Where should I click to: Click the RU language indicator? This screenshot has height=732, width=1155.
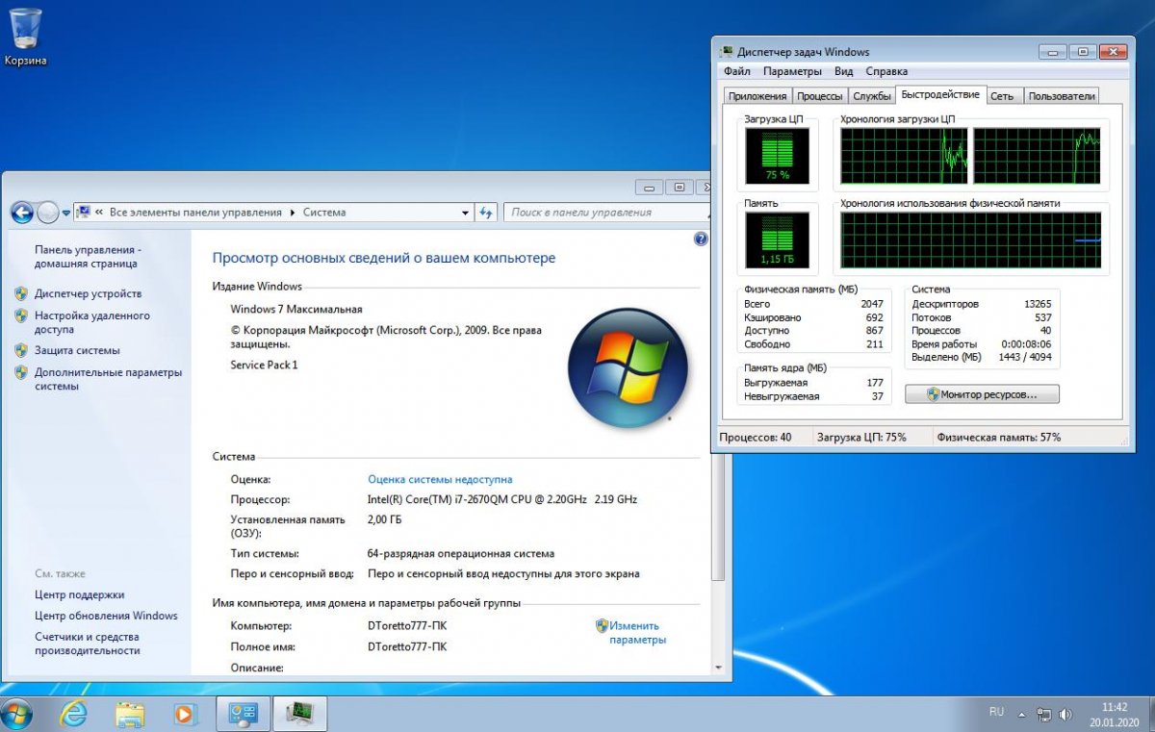click(x=996, y=712)
